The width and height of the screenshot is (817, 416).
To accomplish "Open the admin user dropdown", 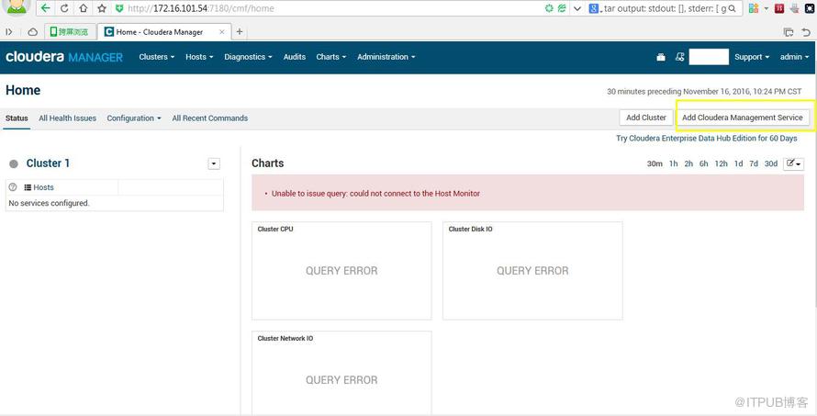I will click(x=795, y=57).
